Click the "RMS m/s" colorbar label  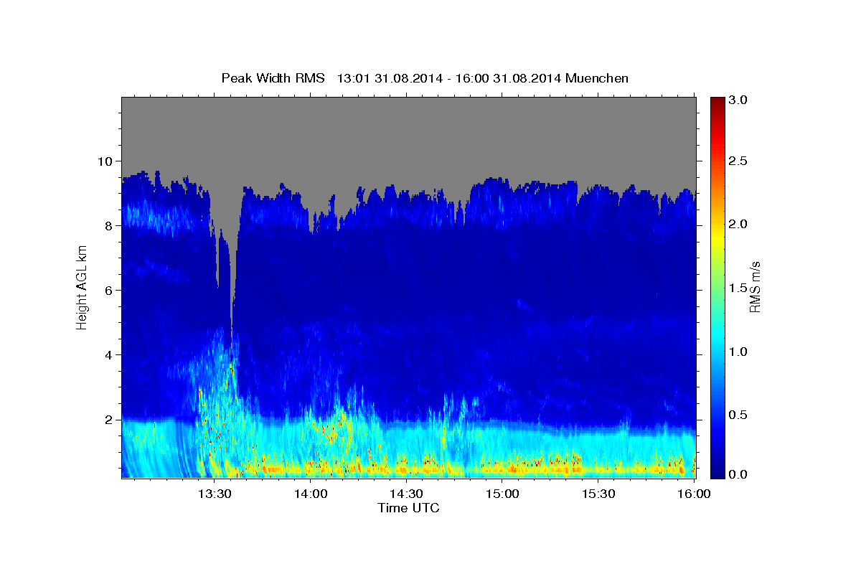click(x=755, y=287)
